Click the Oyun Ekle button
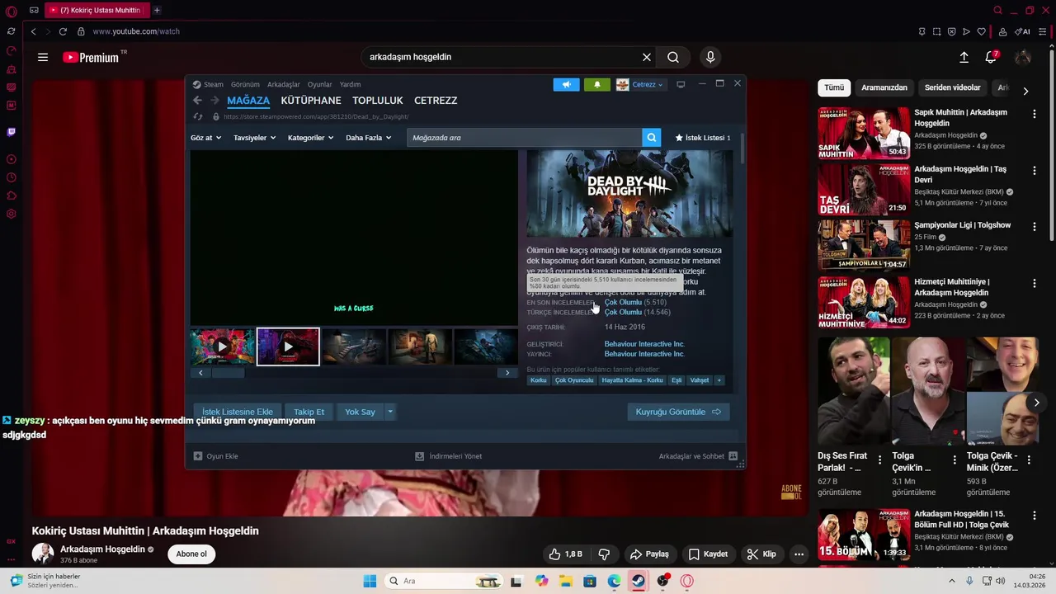The width and height of the screenshot is (1056, 594). tap(216, 456)
